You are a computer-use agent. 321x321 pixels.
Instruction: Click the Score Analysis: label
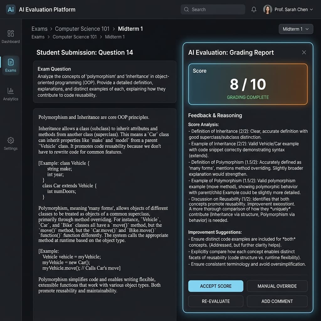(x=203, y=124)
